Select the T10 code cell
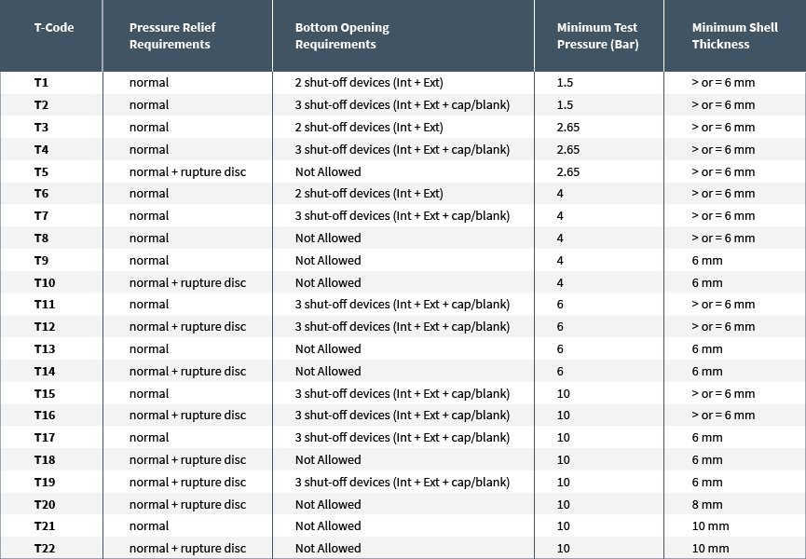This screenshot has width=806, height=559. pyautogui.click(x=45, y=283)
